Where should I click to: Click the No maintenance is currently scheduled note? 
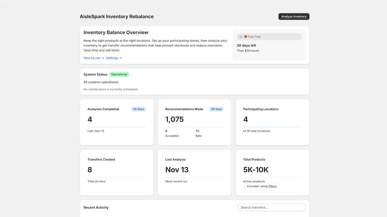[x=111, y=89]
